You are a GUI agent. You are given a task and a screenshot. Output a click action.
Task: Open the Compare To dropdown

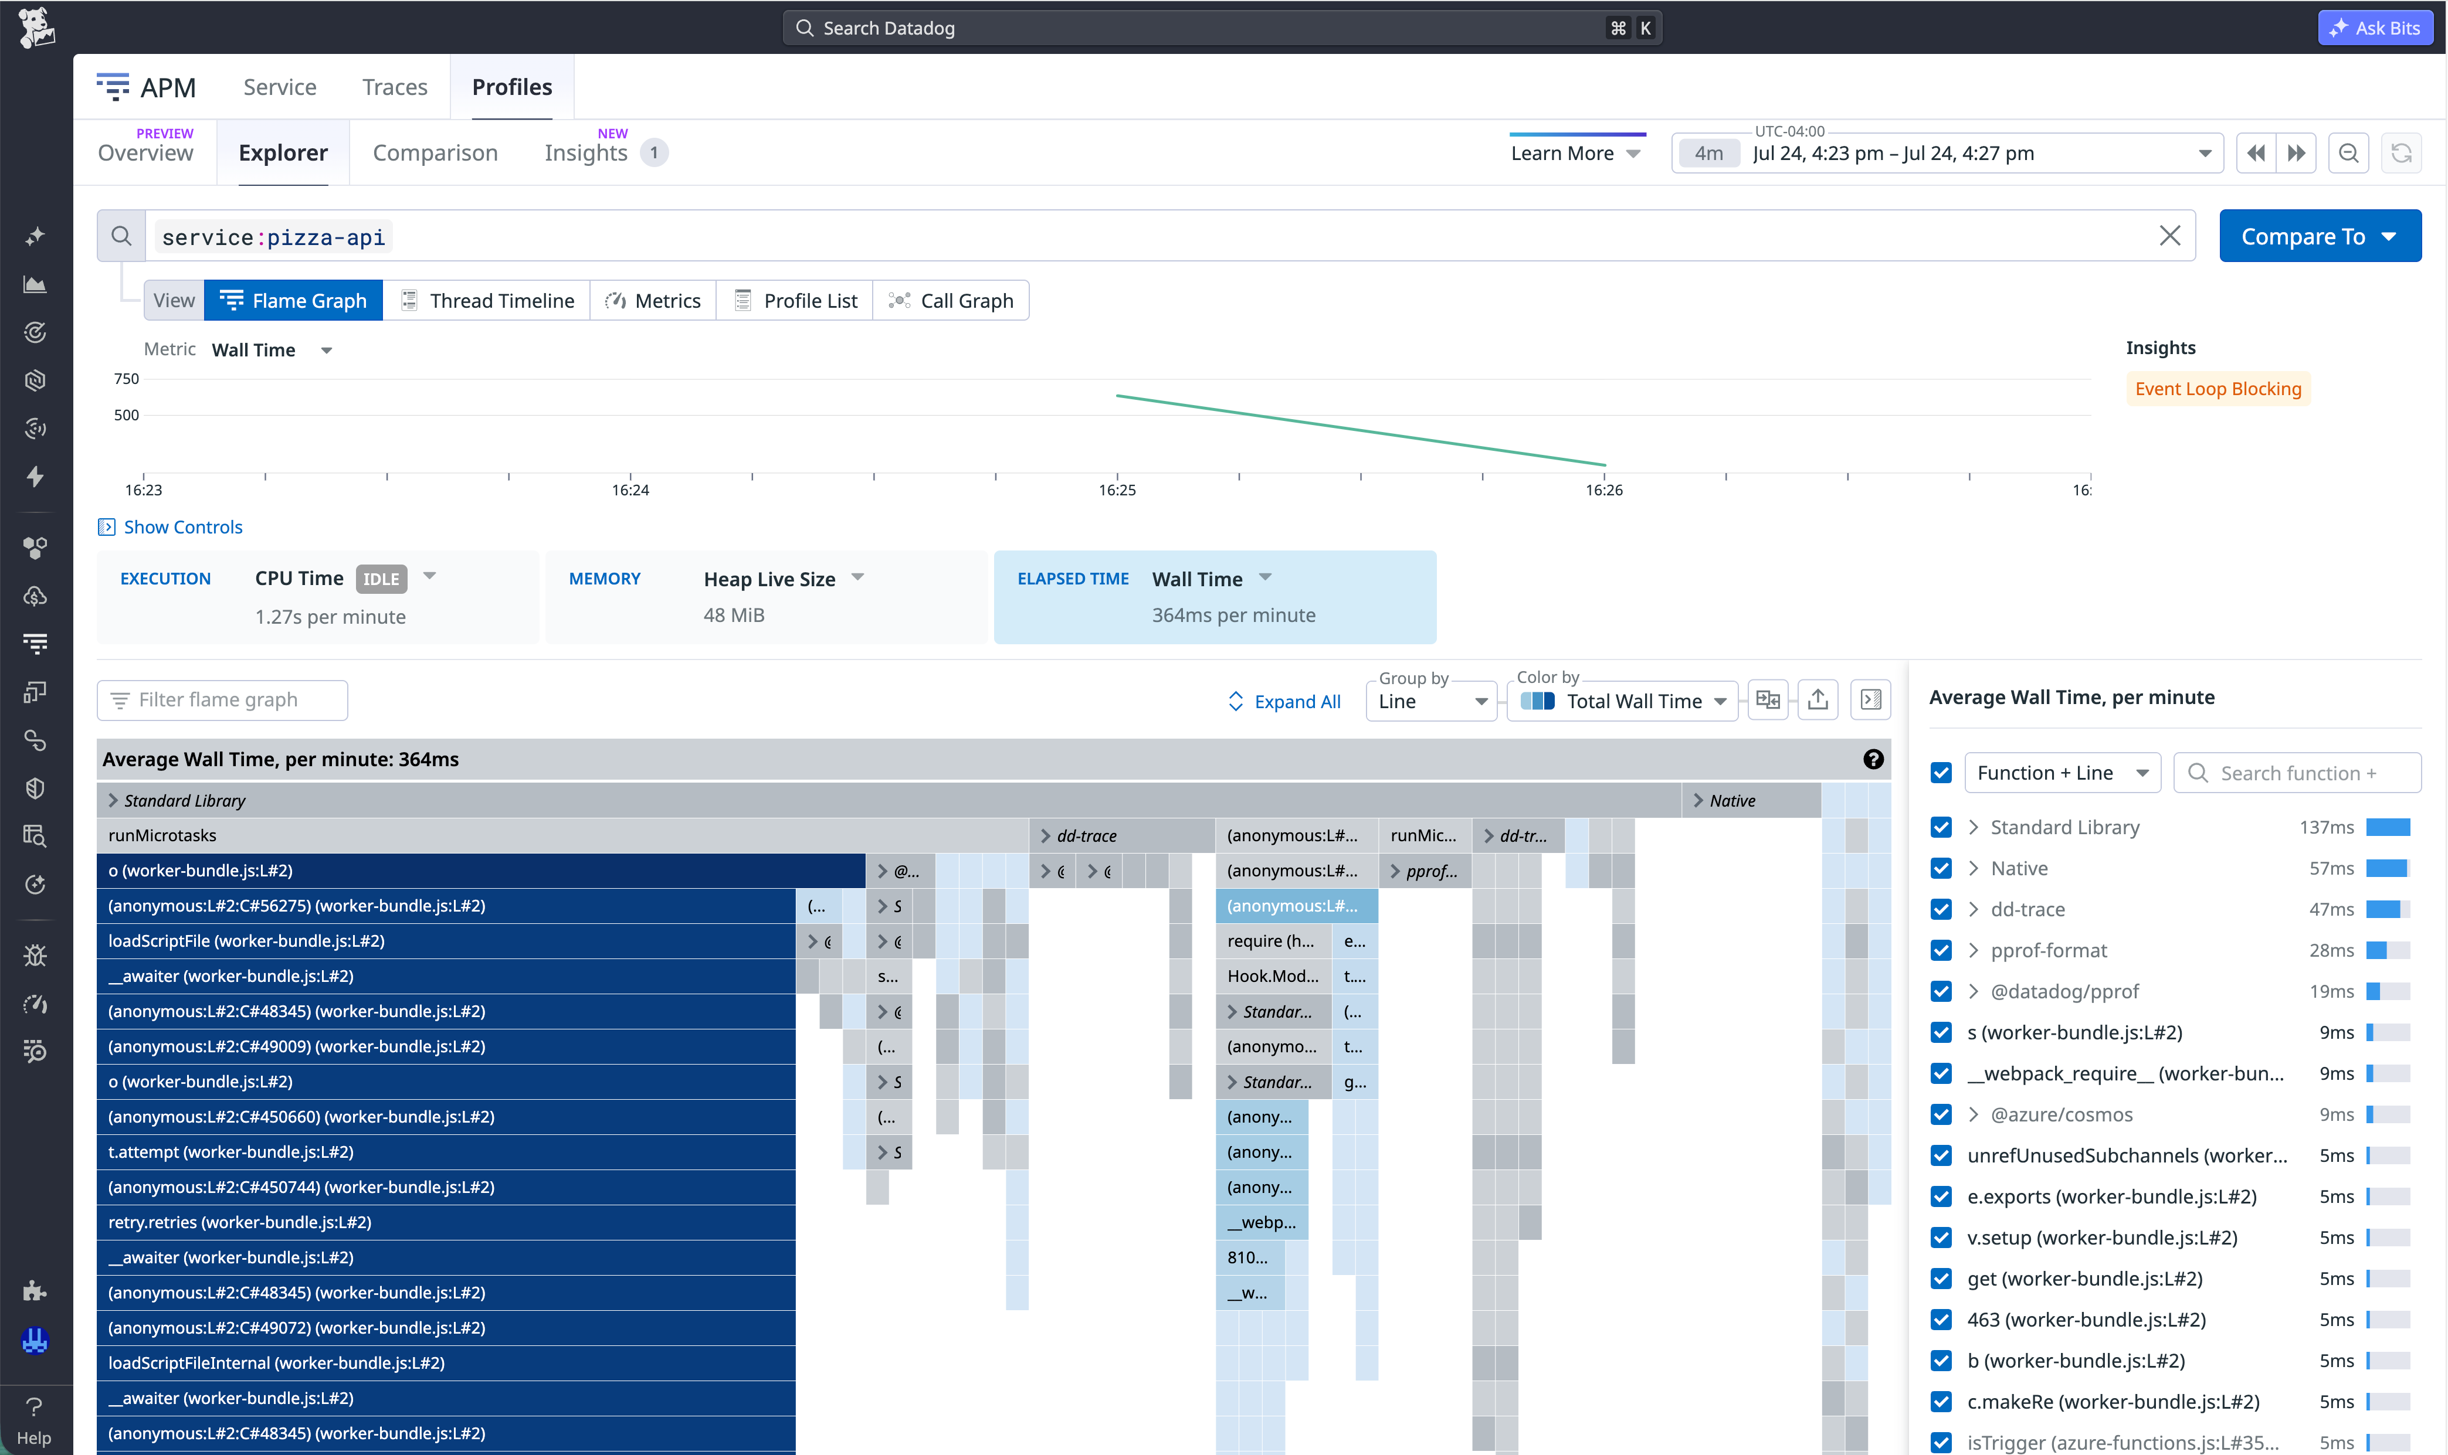[2320, 235]
